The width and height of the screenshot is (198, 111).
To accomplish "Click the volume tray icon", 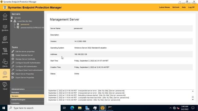I will point(178,108).
